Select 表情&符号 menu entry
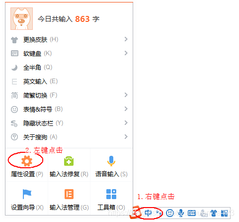 [x=69, y=109]
